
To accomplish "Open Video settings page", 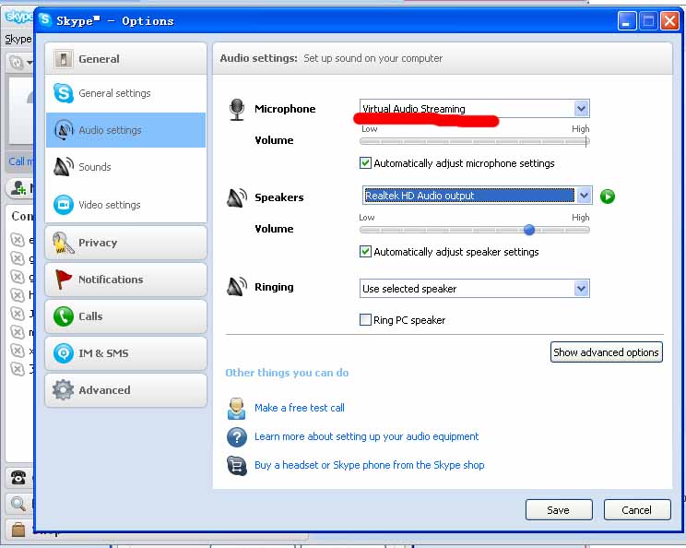I will coord(125,205).
